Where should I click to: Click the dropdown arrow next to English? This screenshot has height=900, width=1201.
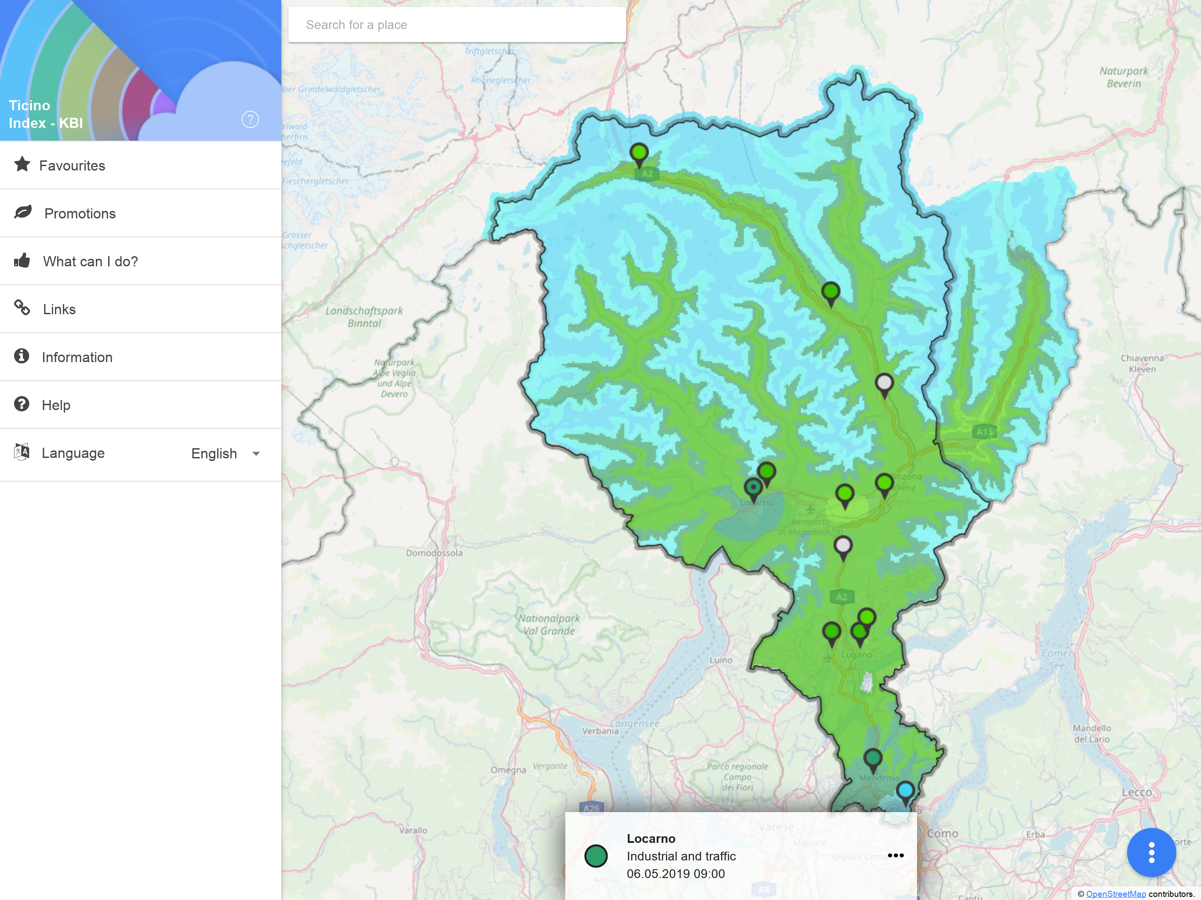tap(256, 453)
